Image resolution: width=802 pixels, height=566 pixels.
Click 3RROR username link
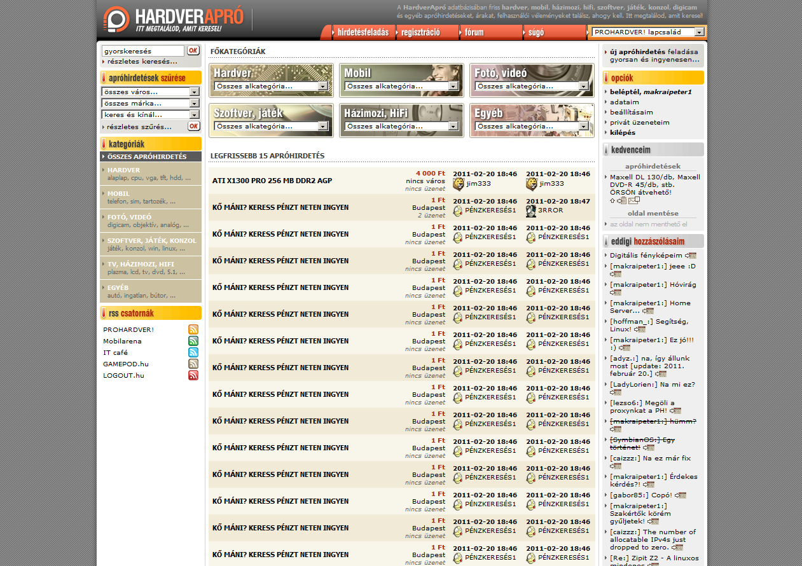(551, 210)
